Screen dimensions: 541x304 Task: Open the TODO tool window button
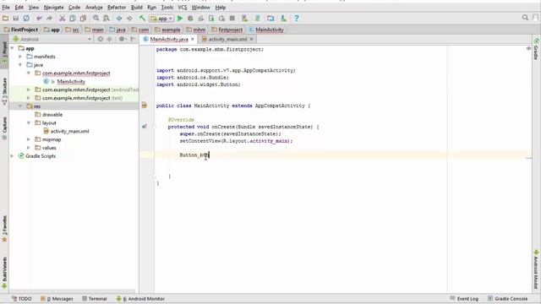[21, 298]
